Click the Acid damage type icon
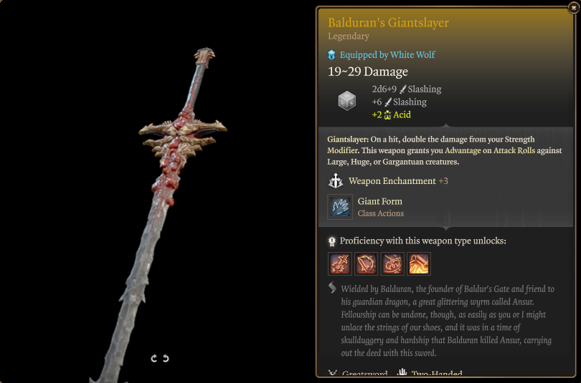 (x=387, y=115)
